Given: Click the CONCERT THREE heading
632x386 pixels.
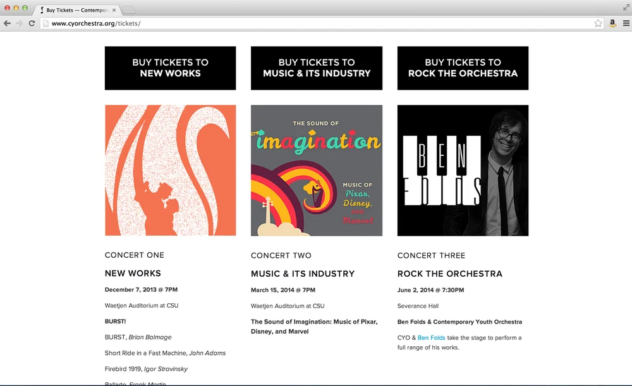Looking at the screenshot, I should pos(431,255).
